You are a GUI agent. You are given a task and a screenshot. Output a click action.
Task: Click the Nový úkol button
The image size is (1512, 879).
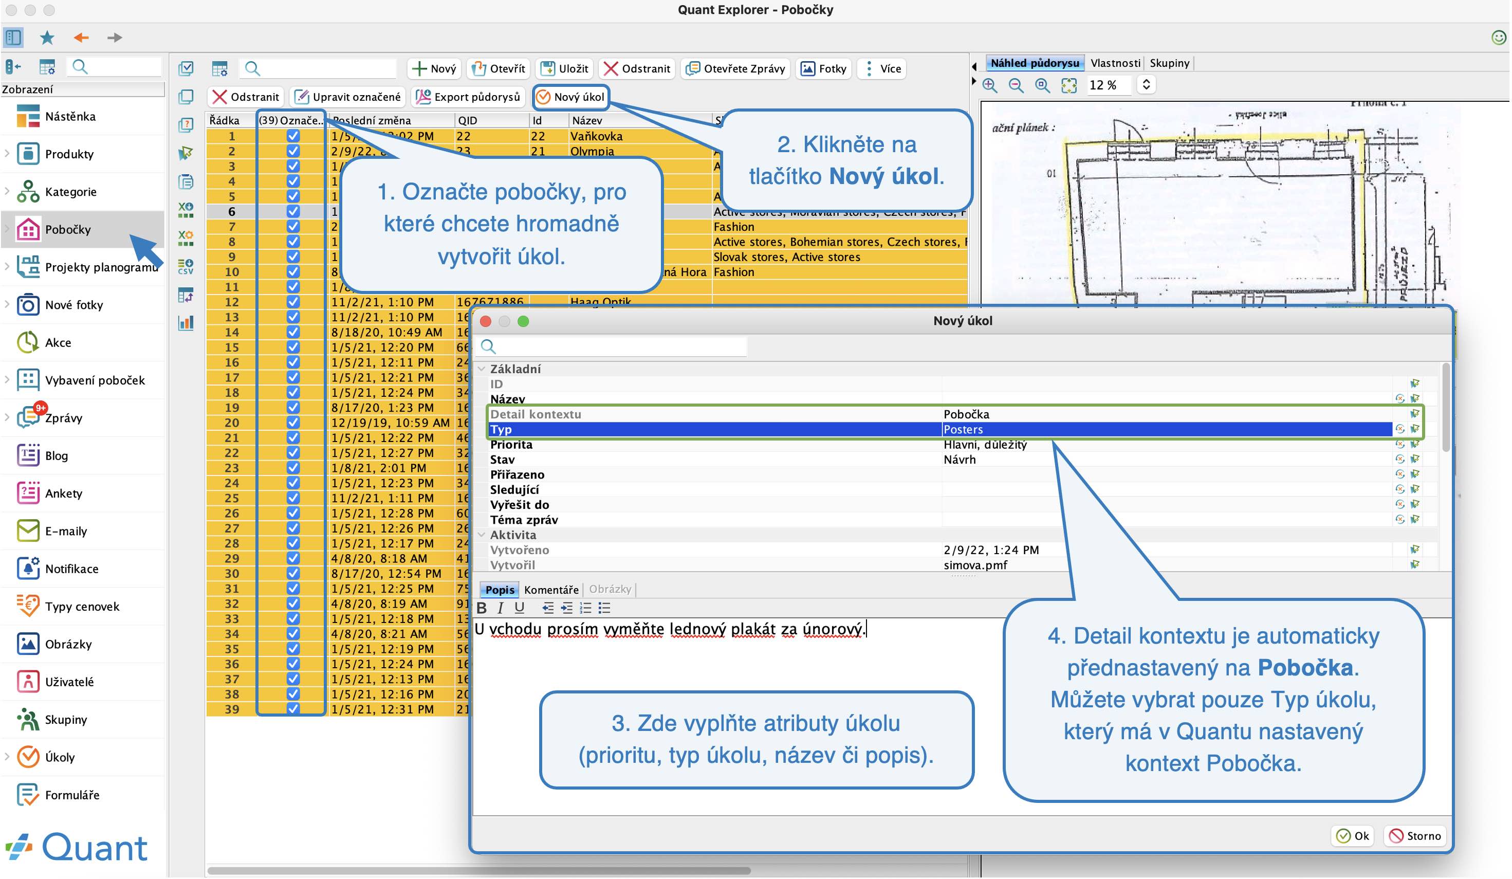(x=570, y=97)
